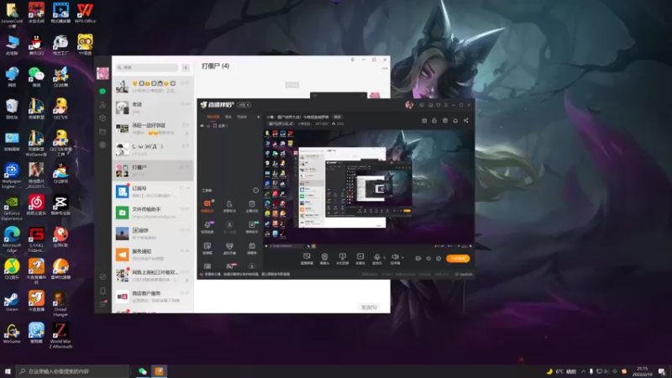Click the small button after the stream title
This screenshot has width=672, height=378.
pyautogui.click(x=338, y=117)
